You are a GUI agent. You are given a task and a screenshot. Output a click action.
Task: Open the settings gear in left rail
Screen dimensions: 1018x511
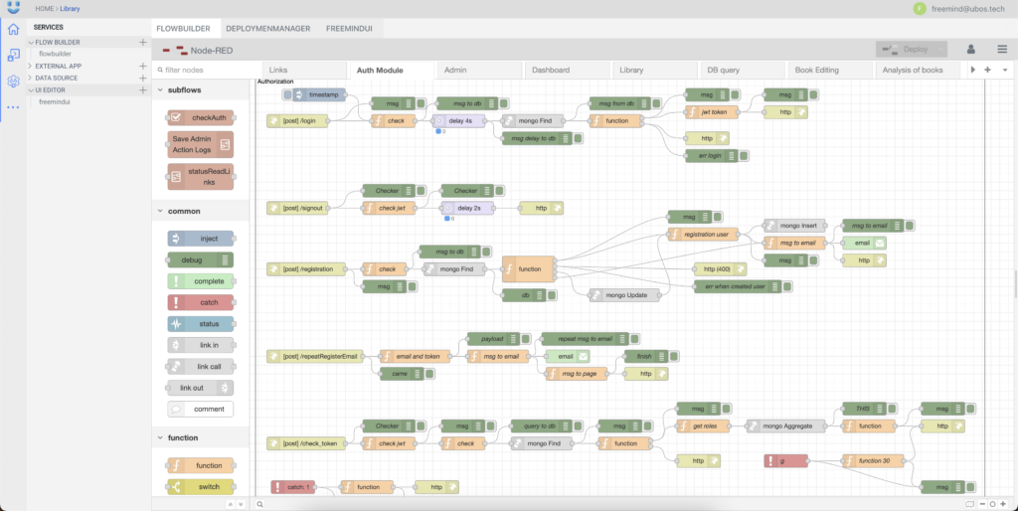point(13,82)
